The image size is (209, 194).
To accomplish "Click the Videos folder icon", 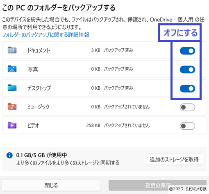I will coord(12,125).
